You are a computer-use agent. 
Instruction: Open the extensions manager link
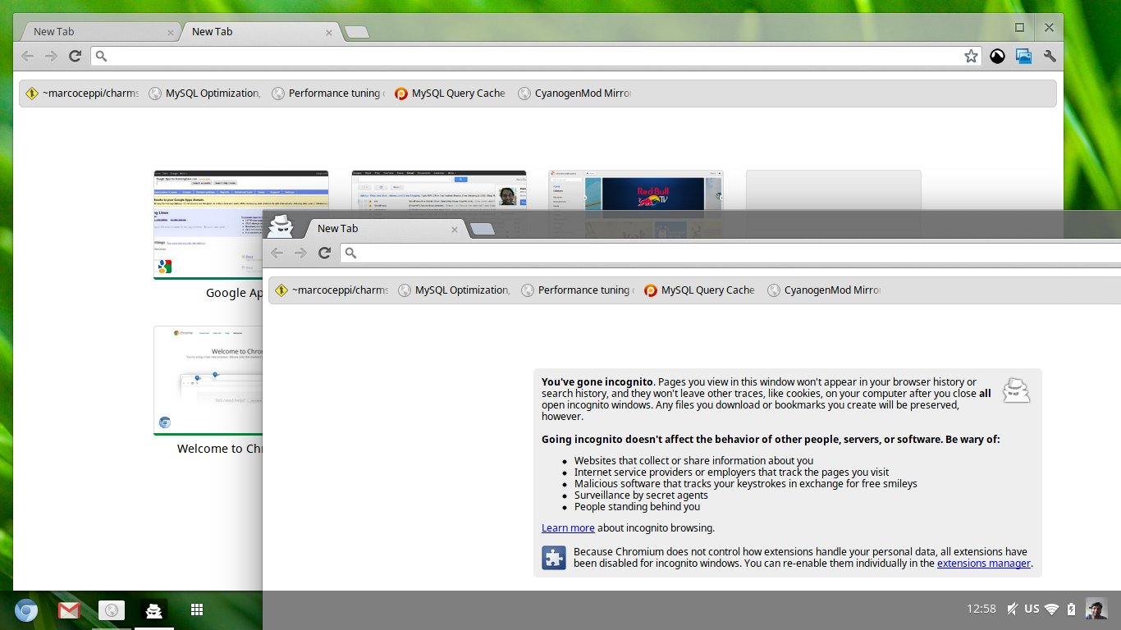pos(984,564)
